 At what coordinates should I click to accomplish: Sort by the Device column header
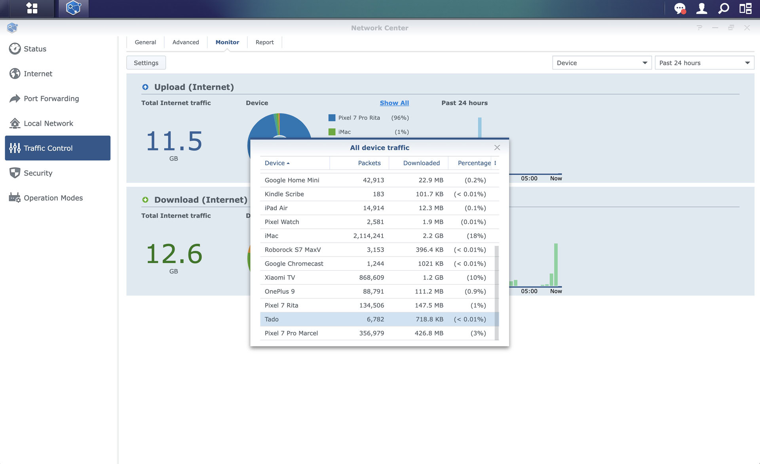[x=294, y=163]
